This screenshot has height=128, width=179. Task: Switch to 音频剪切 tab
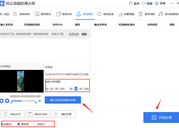click(x=43, y=14)
